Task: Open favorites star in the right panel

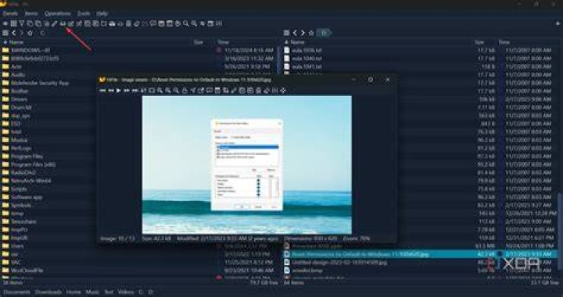Action: click(311, 33)
